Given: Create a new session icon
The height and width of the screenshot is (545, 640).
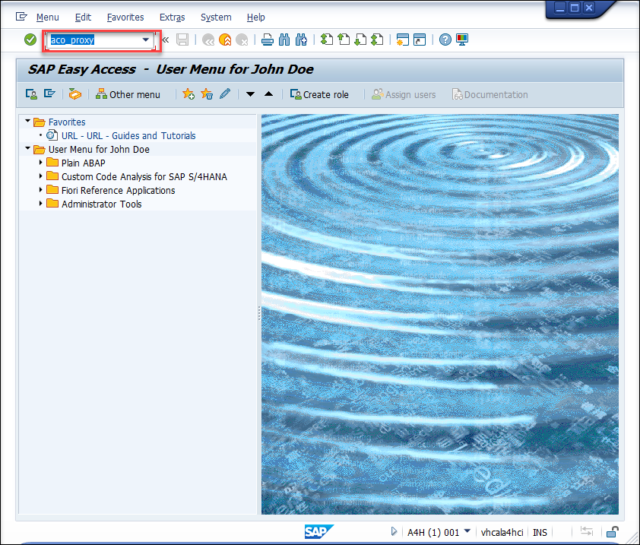Looking at the screenshot, I should coord(402,40).
